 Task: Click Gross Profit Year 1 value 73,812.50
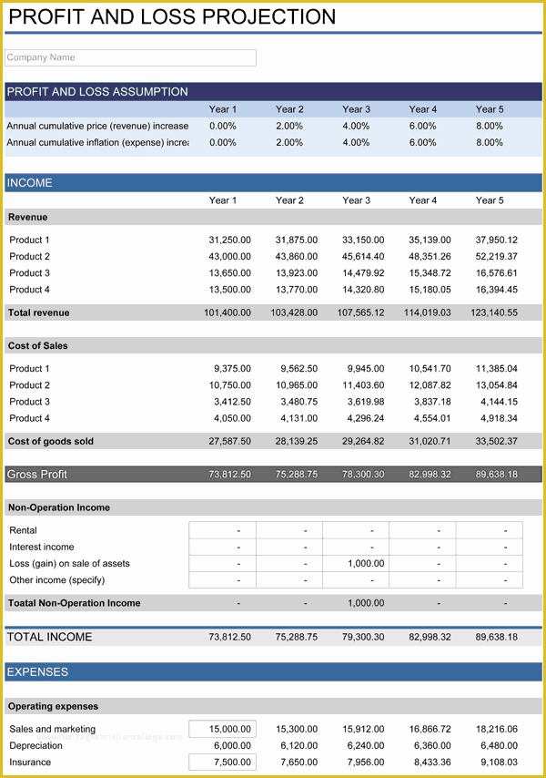click(x=229, y=475)
